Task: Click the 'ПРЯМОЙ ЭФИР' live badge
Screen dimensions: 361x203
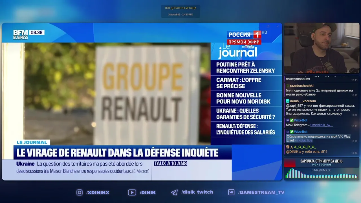Action: point(244,42)
